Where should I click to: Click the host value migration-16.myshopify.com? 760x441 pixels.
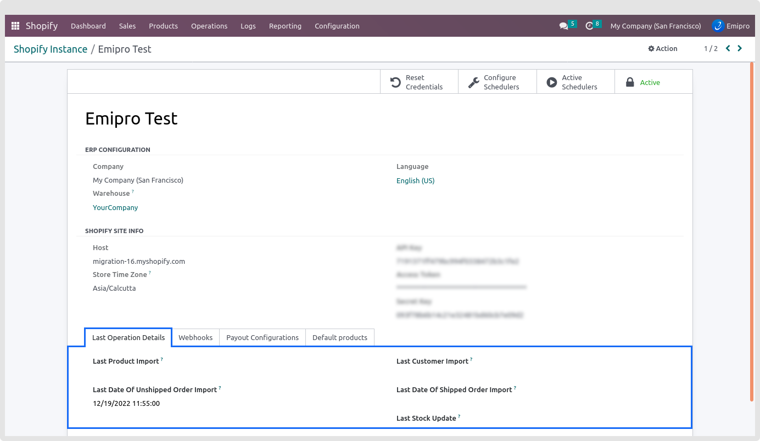(139, 261)
